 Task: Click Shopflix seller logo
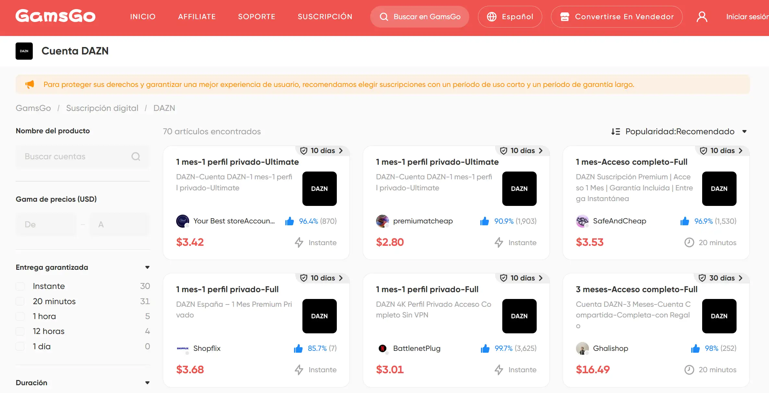tap(183, 348)
